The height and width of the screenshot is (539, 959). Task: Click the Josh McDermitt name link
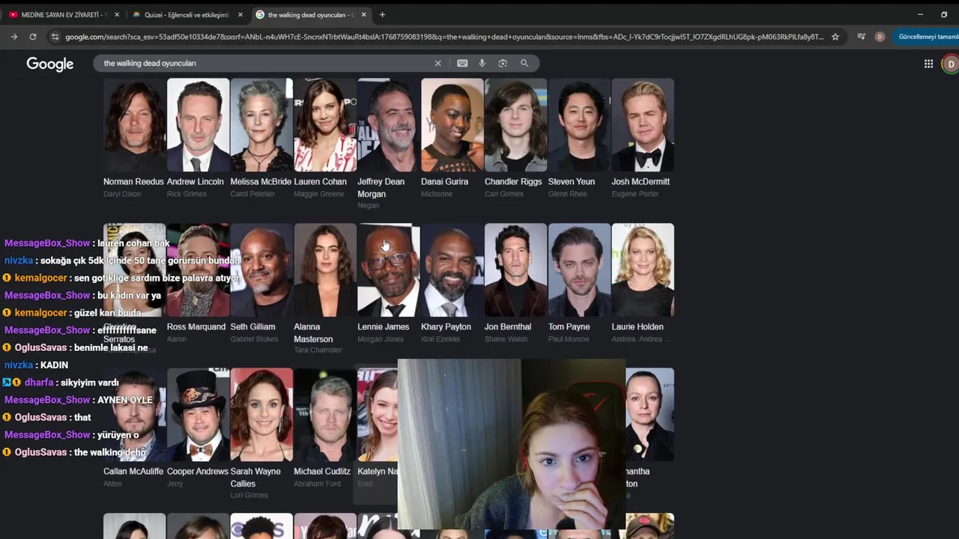(x=641, y=182)
